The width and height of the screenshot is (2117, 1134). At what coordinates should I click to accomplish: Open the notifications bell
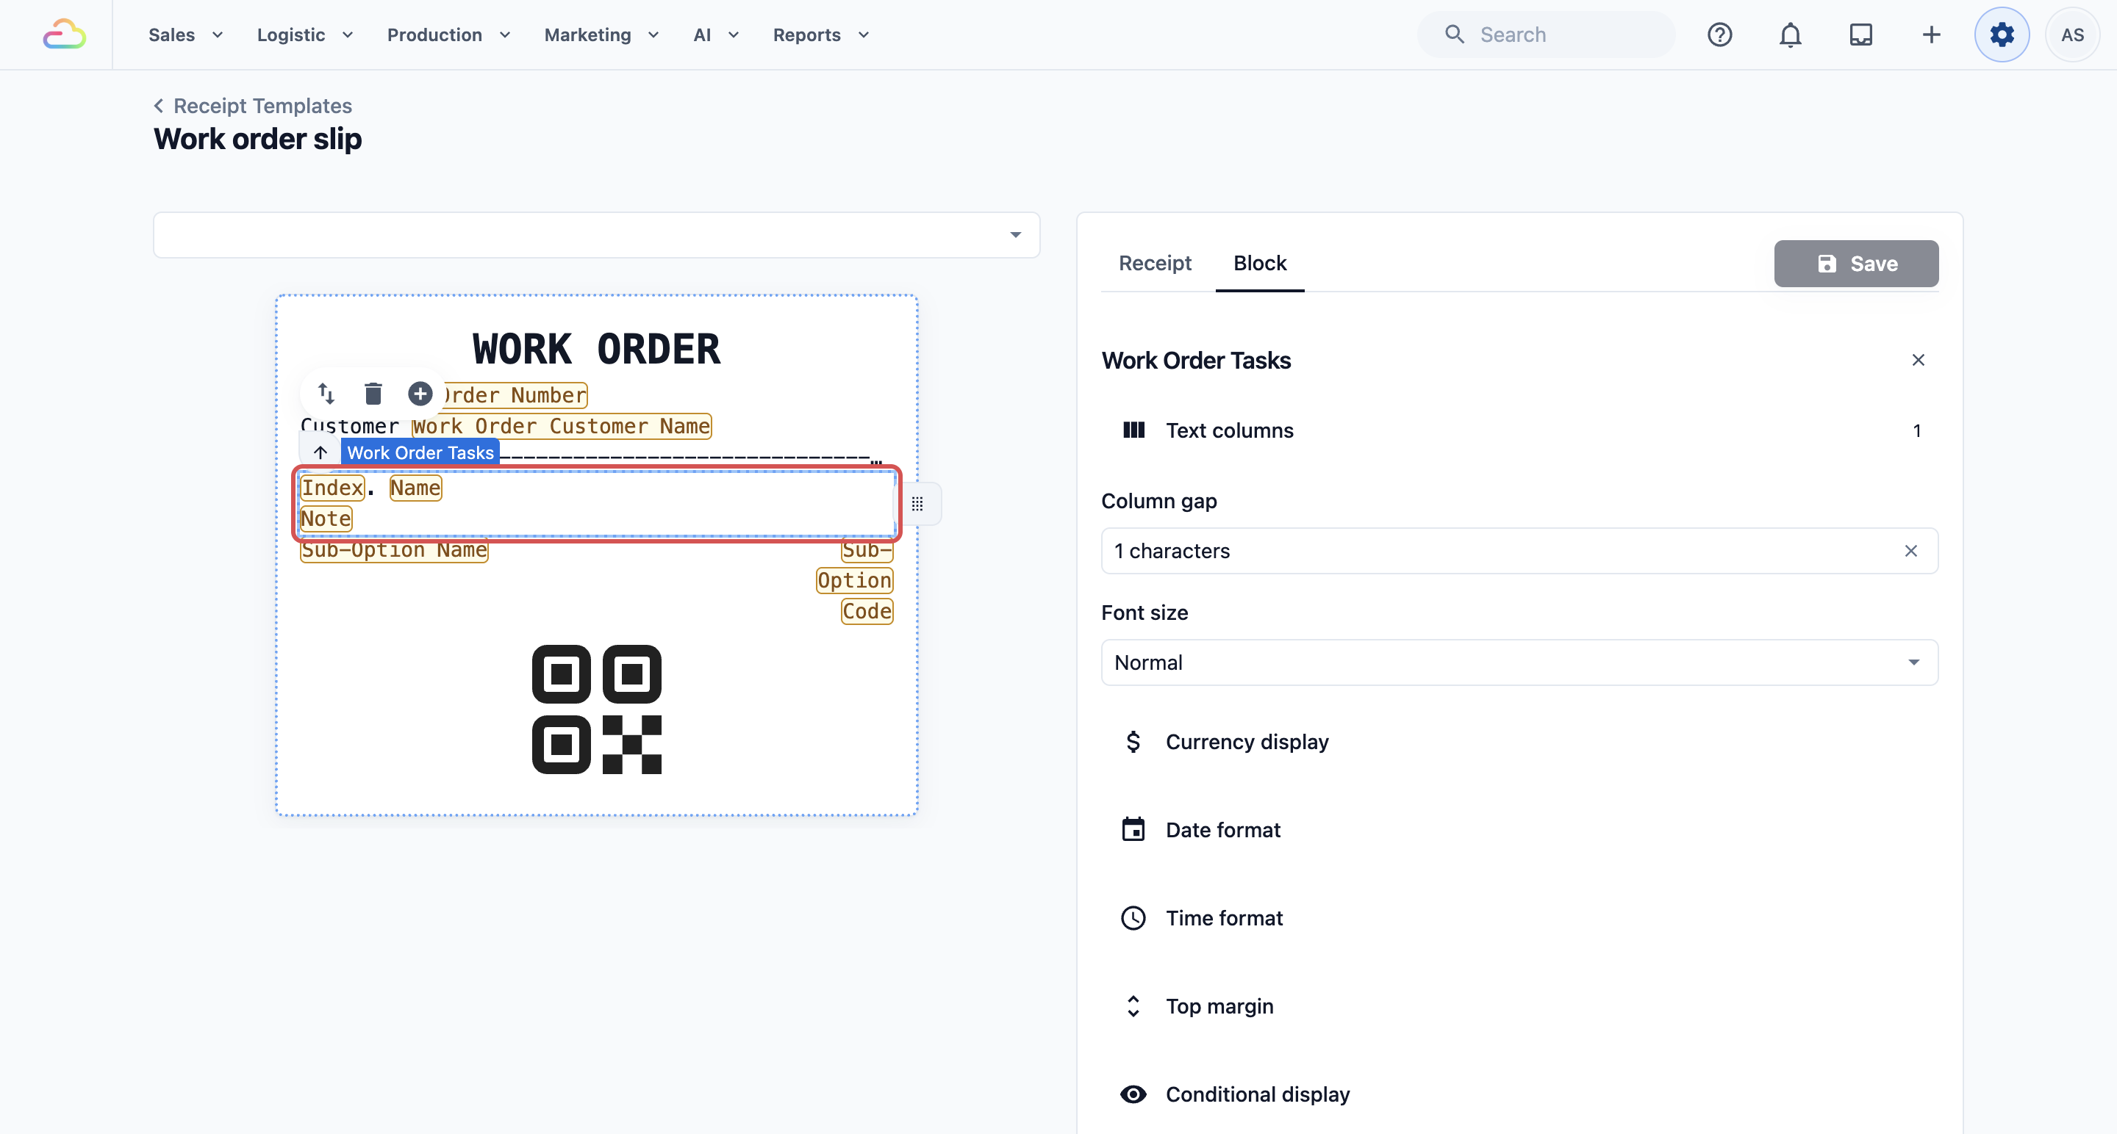pyautogui.click(x=1790, y=35)
